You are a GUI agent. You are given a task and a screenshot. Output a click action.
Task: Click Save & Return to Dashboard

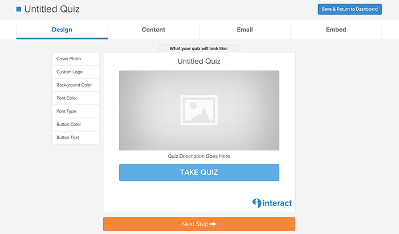[349, 9]
